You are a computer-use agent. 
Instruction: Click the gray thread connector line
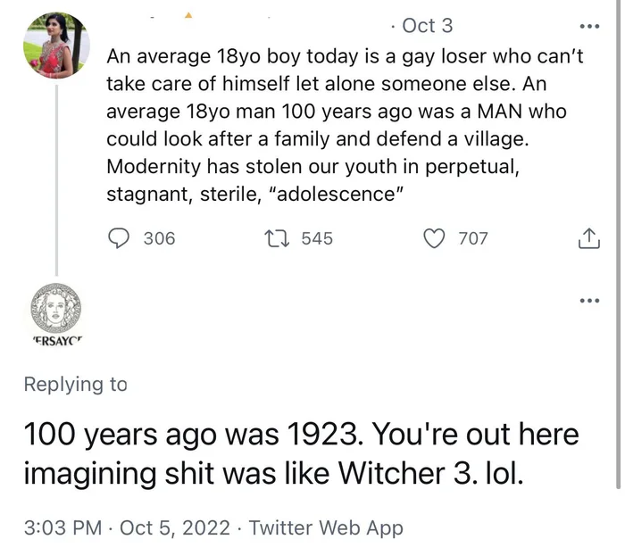click(56, 180)
